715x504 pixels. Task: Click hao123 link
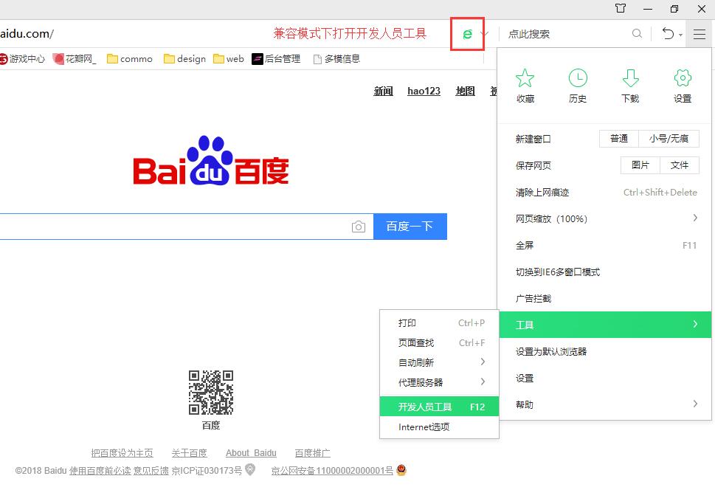click(x=424, y=92)
